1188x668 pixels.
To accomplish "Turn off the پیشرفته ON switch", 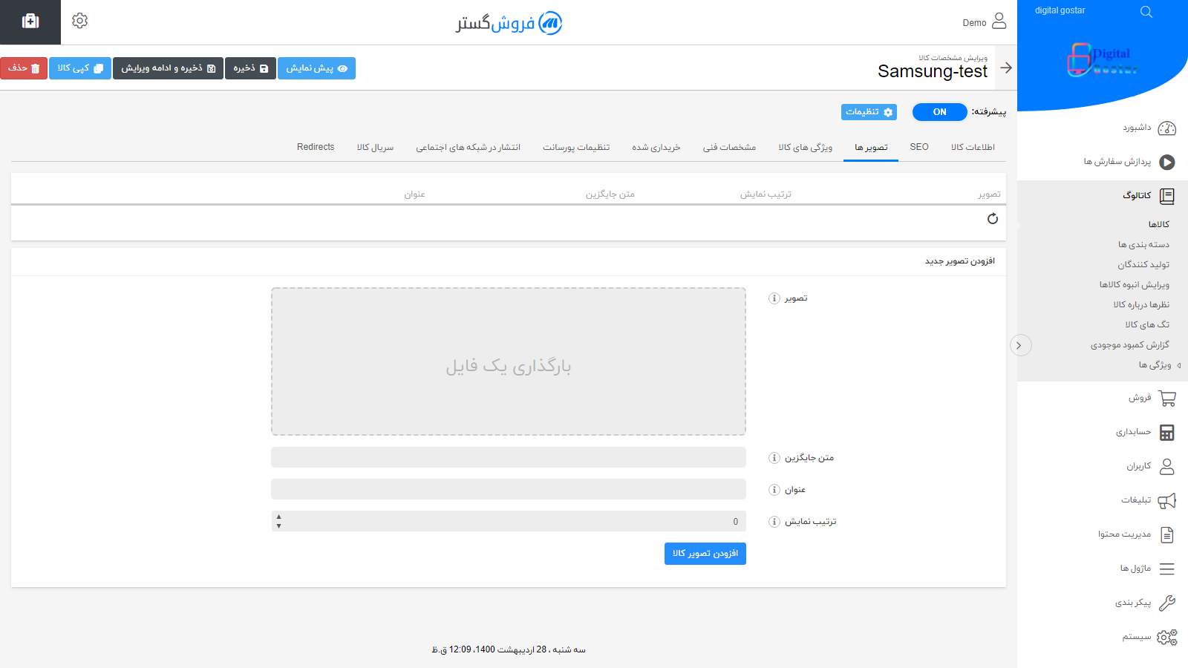I will (939, 112).
